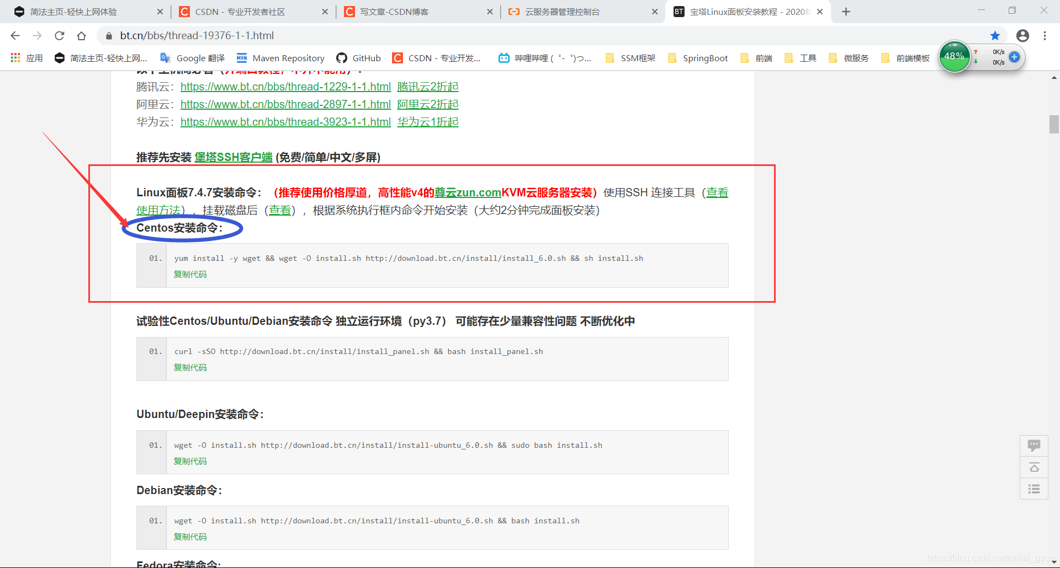
Task: Close the 简法主页 tab
Action: pyautogui.click(x=160, y=12)
